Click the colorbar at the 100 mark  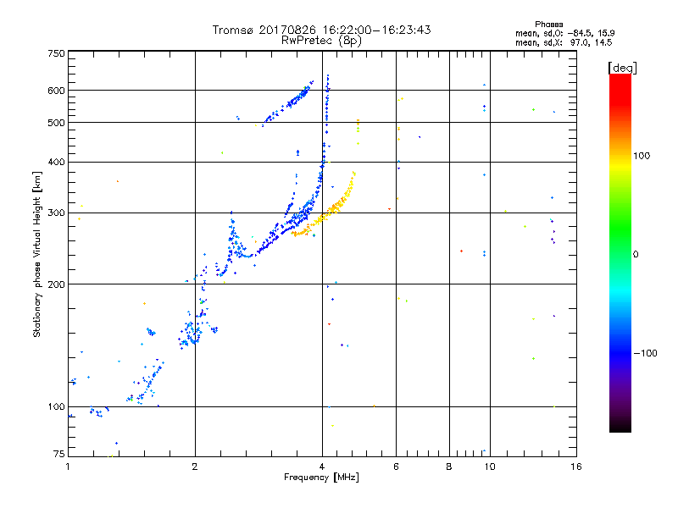[620, 156]
